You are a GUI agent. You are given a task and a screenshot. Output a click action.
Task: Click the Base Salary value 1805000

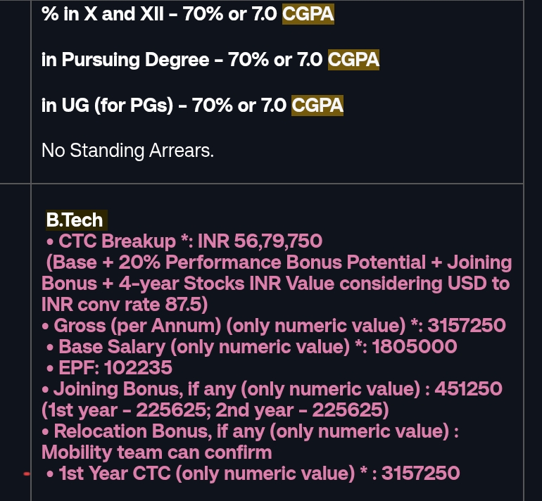pos(415,347)
